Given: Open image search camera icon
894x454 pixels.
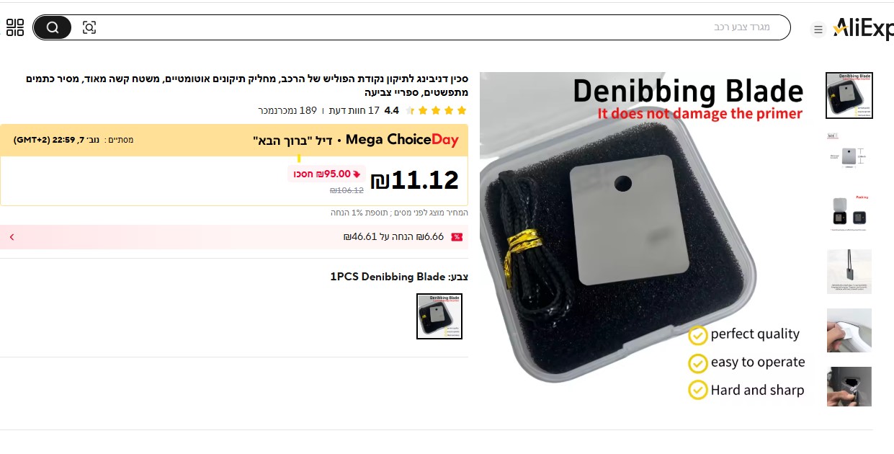Looking at the screenshot, I should tap(89, 27).
